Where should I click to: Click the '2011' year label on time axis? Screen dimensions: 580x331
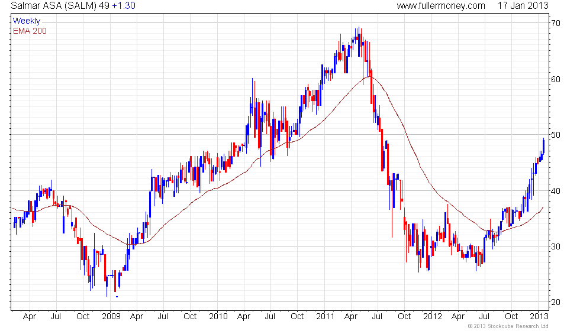point(326,316)
